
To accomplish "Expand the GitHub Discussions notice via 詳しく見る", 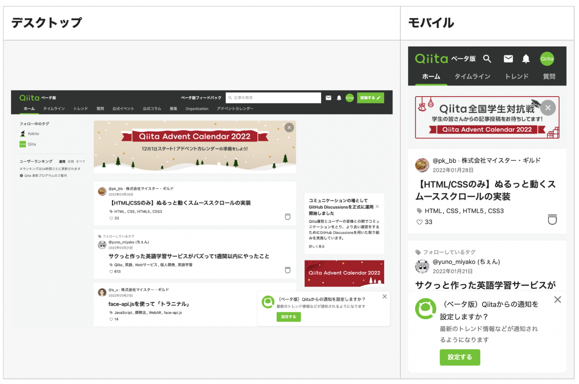I will 316,246.
